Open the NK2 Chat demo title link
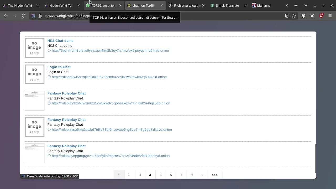 (60, 41)
